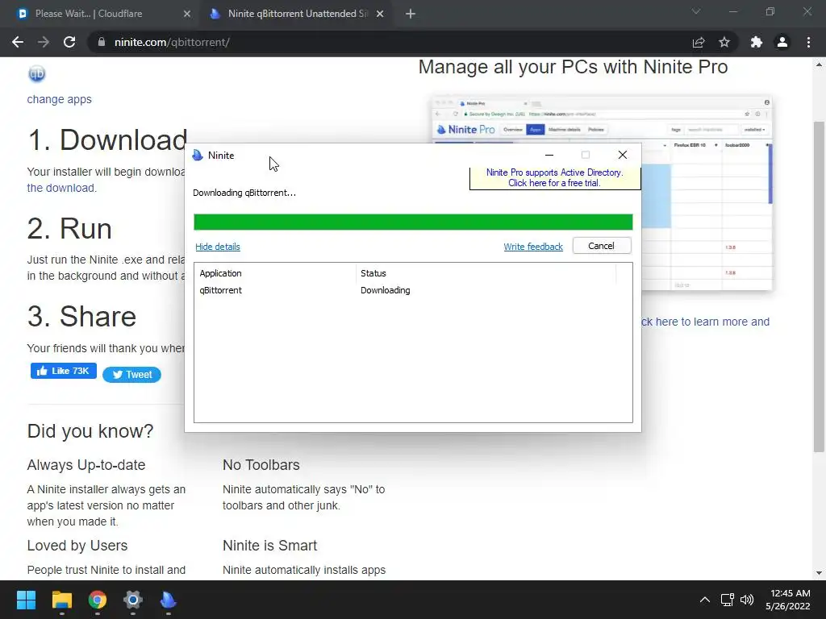
Task: Open the Windows Start menu
Action: point(26,600)
